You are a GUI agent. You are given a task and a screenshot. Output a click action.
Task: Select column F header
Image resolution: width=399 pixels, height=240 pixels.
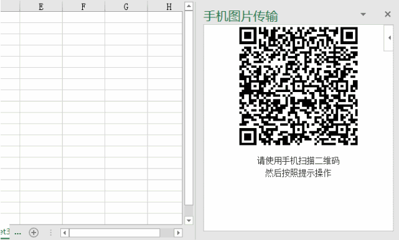click(x=83, y=6)
